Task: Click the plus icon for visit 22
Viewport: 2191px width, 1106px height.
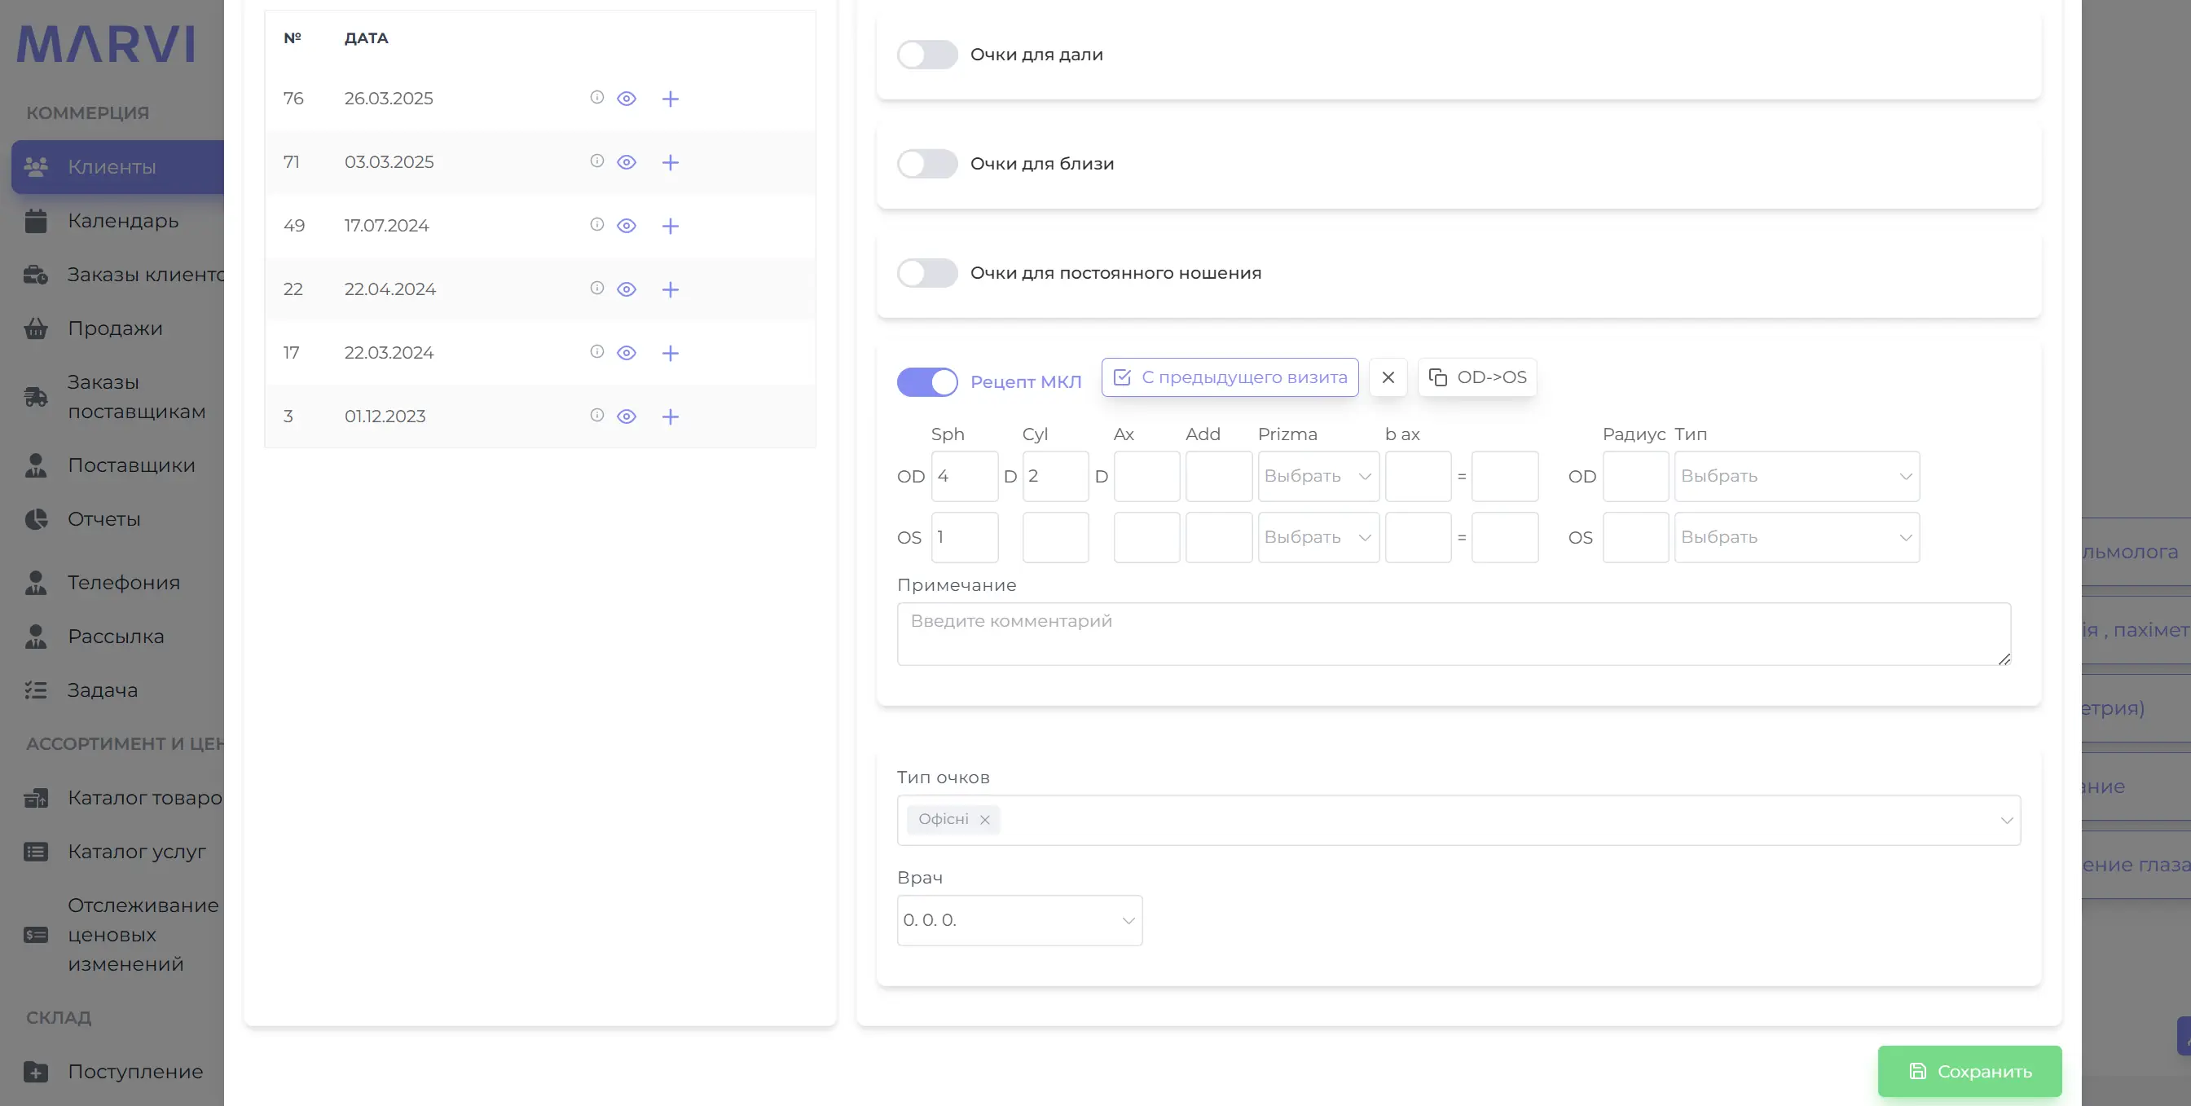Action: coord(671,289)
